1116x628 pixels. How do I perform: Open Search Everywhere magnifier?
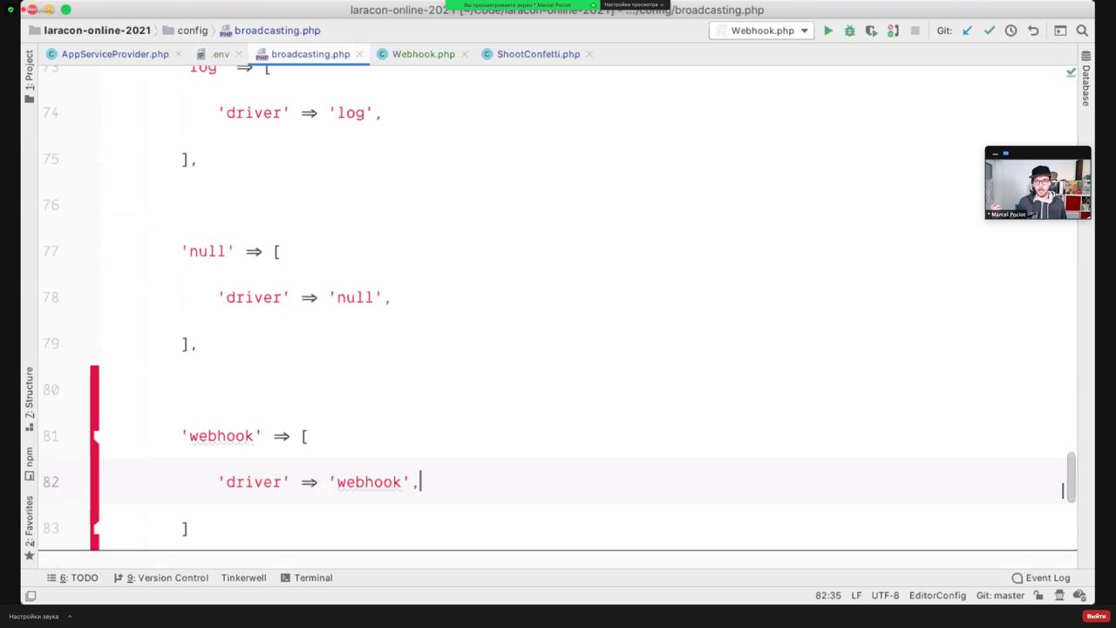tap(1082, 31)
